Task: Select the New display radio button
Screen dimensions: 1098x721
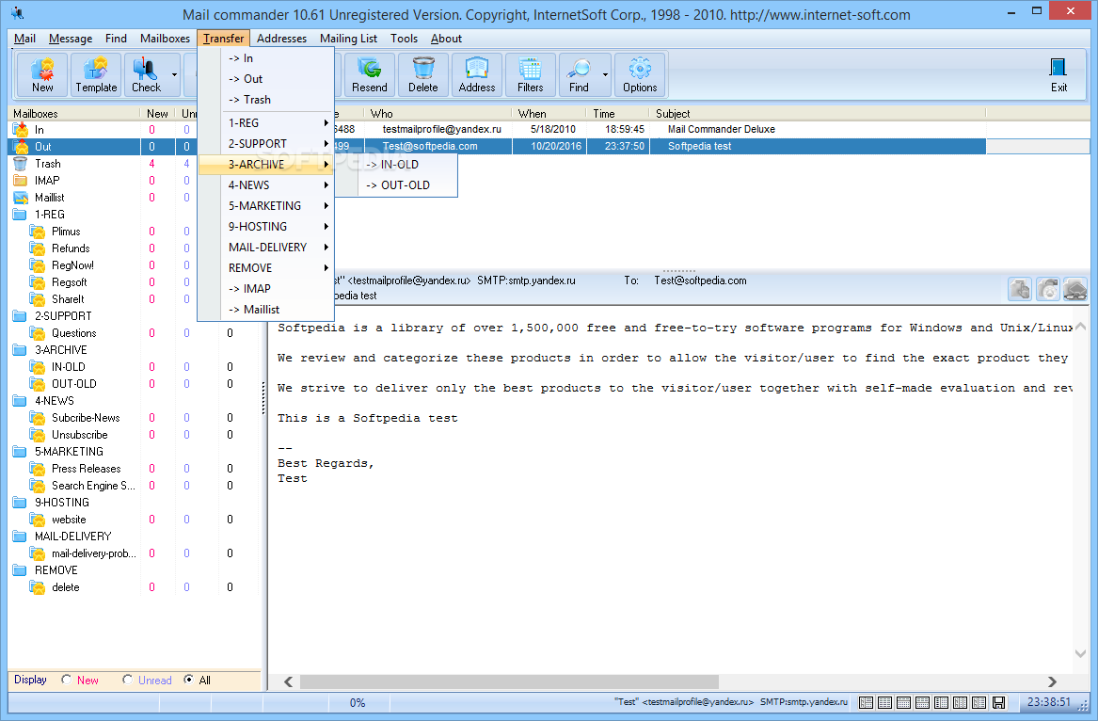Action: click(x=67, y=680)
